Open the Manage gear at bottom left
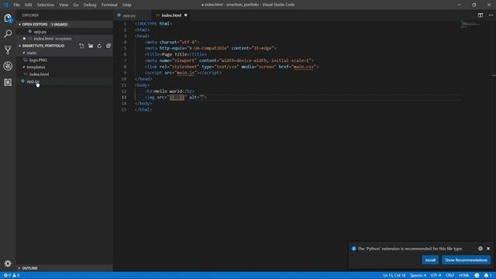496x279 pixels. 8,263
